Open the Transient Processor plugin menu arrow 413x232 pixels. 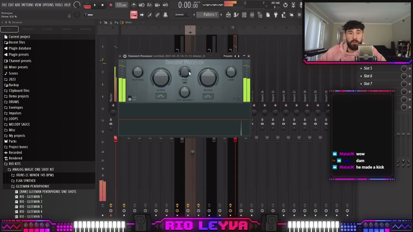point(120,56)
